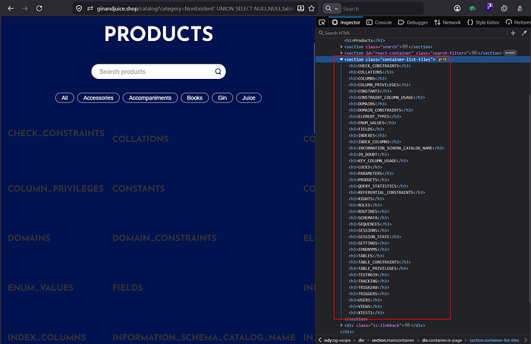Filter products by All
Image resolution: width=531 pixels, height=344 pixels.
coord(64,98)
